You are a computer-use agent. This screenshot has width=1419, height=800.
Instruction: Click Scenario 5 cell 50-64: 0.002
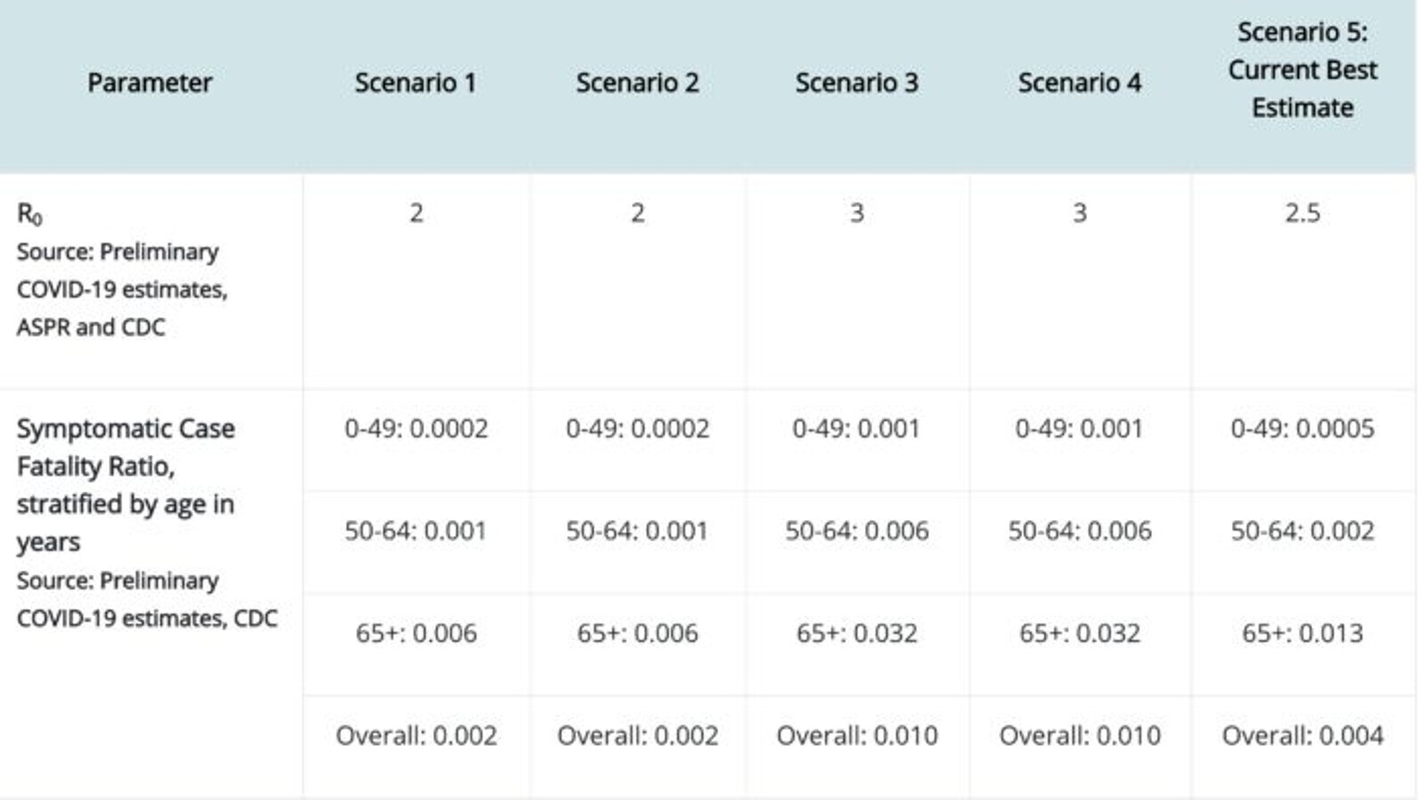coord(1302,531)
